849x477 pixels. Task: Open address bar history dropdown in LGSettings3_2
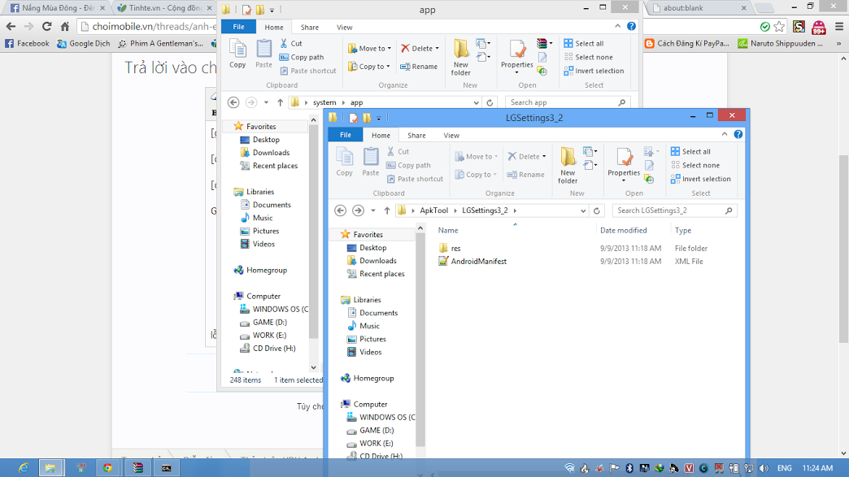click(582, 210)
